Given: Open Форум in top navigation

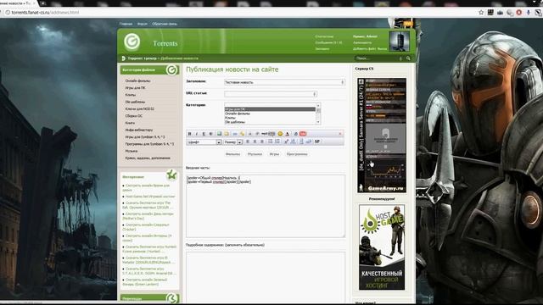Looking at the screenshot, I should tap(143, 24).
